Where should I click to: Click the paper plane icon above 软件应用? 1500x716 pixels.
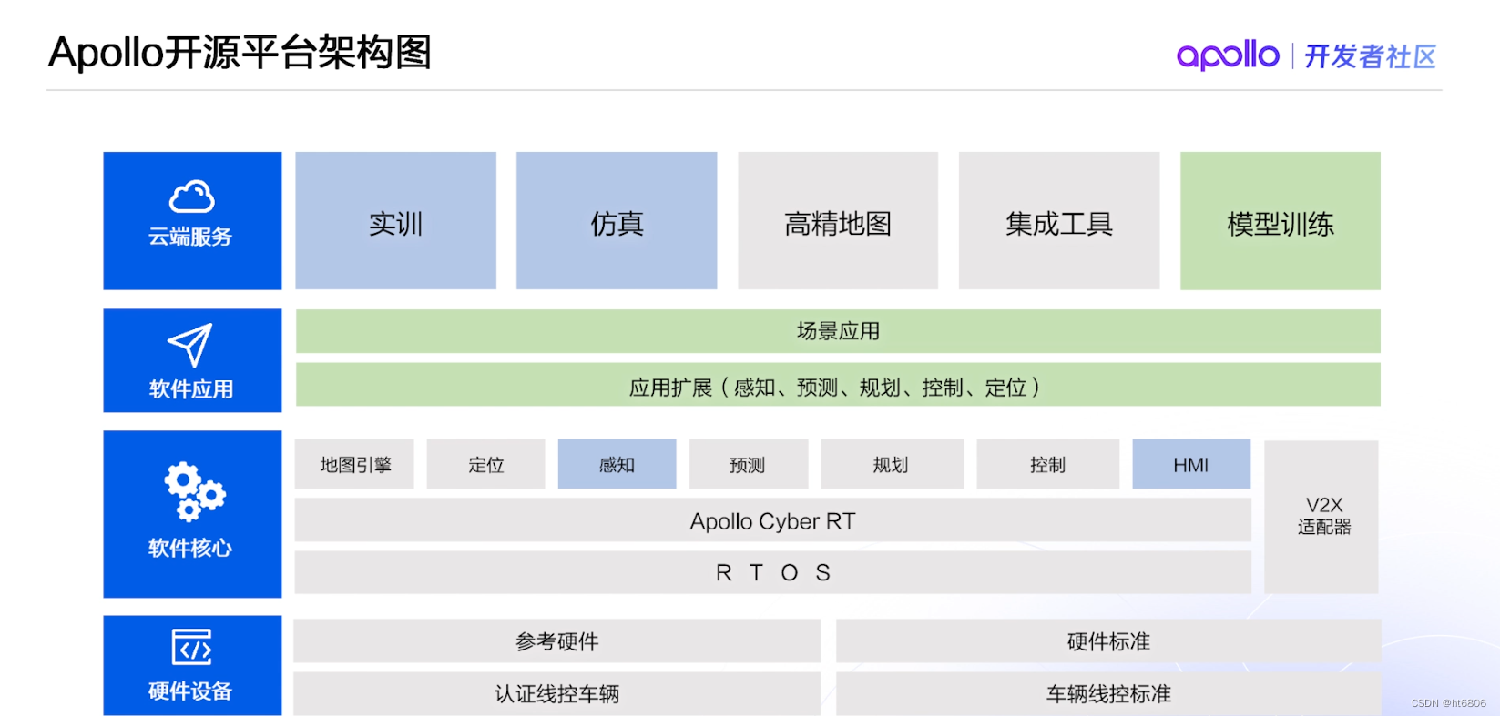click(x=190, y=345)
